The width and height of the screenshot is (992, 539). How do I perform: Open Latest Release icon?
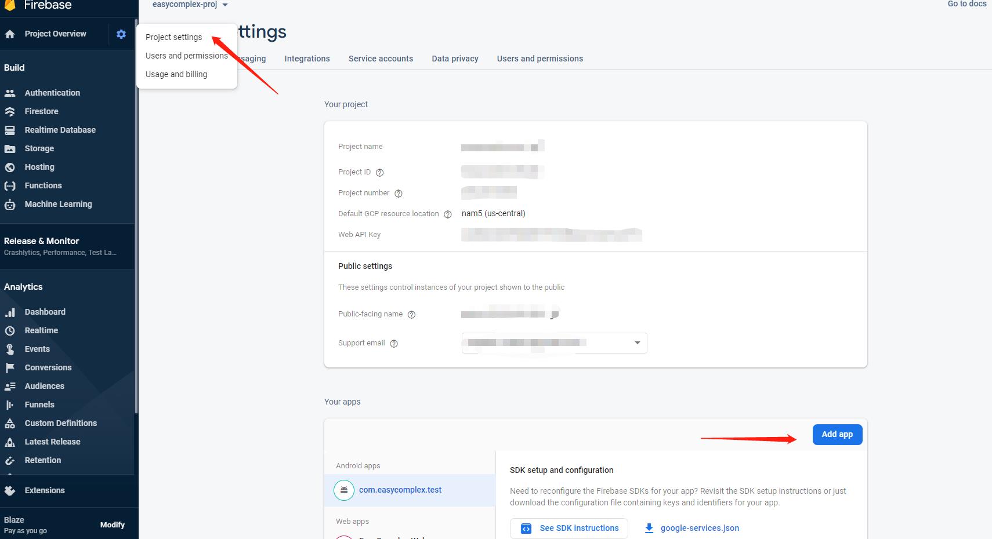[x=10, y=442]
